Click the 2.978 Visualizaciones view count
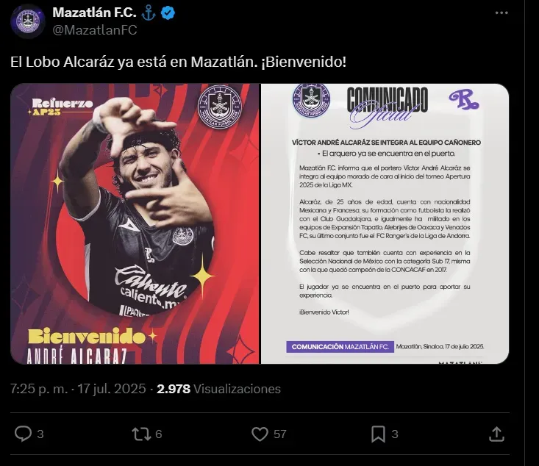Screen dimensions: 539x466 pos(218,389)
